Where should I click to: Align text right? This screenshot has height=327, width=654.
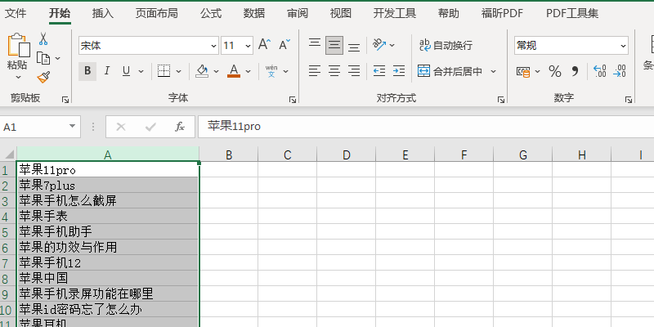(x=354, y=71)
